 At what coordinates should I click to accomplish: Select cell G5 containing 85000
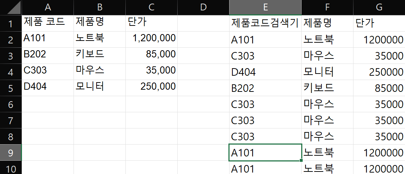click(379, 88)
